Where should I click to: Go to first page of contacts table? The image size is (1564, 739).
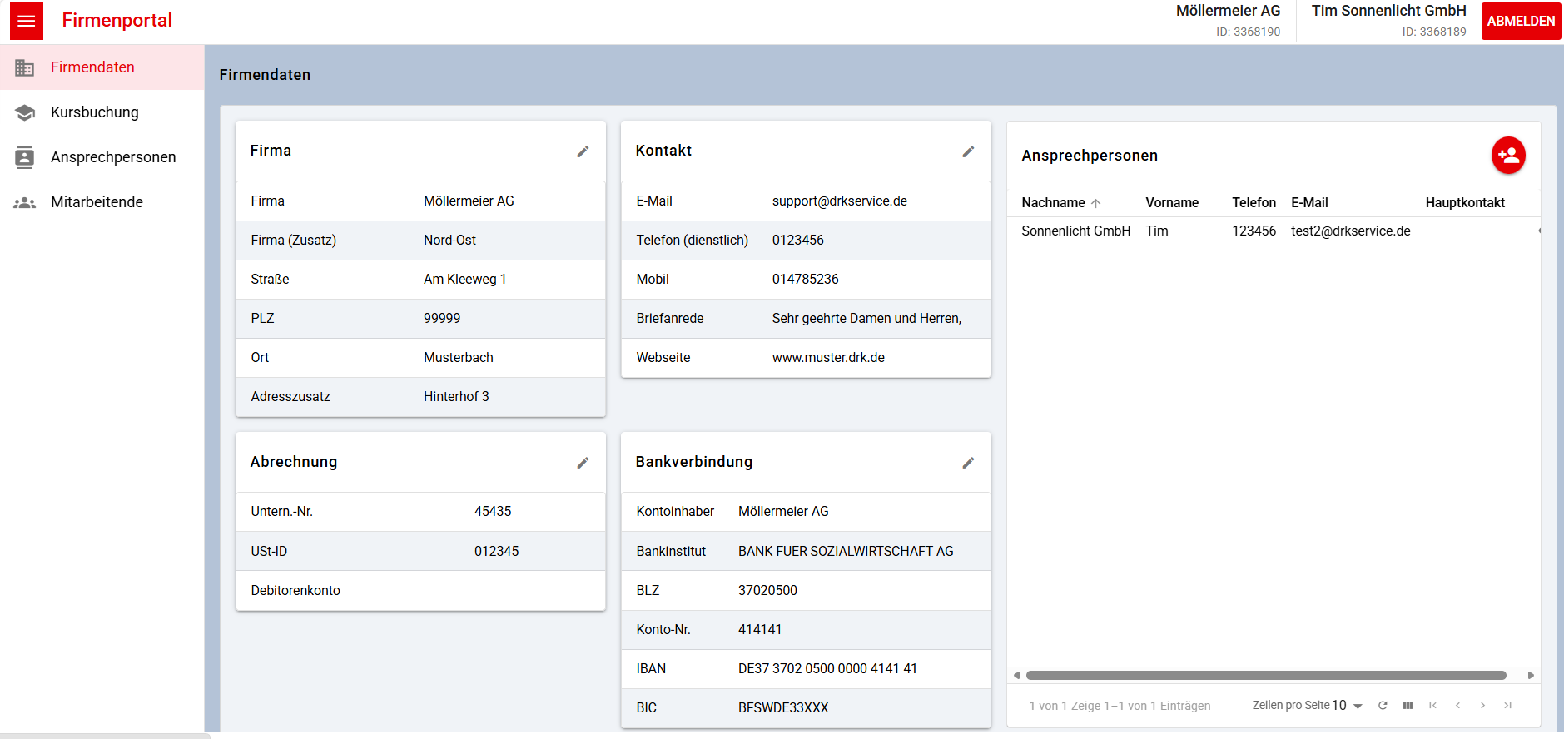coord(1432,706)
